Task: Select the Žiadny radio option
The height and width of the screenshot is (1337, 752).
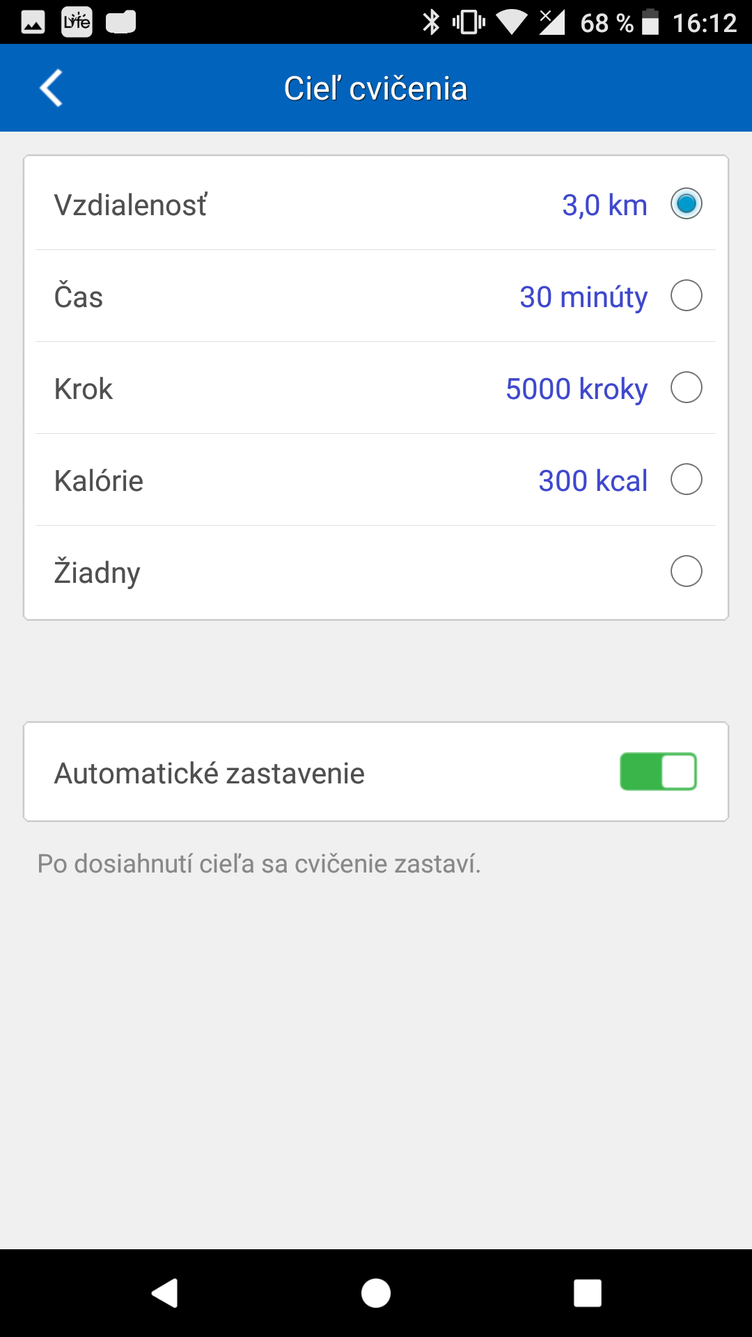Action: coord(686,572)
